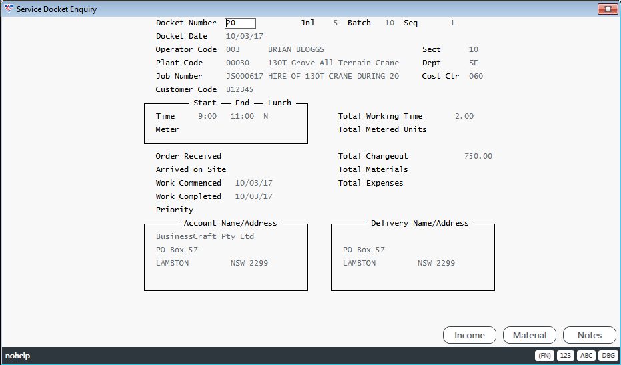Screen dimensions: 621x365
Task: Toggle the DBG status bar indicator
Action: tap(608, 356)
